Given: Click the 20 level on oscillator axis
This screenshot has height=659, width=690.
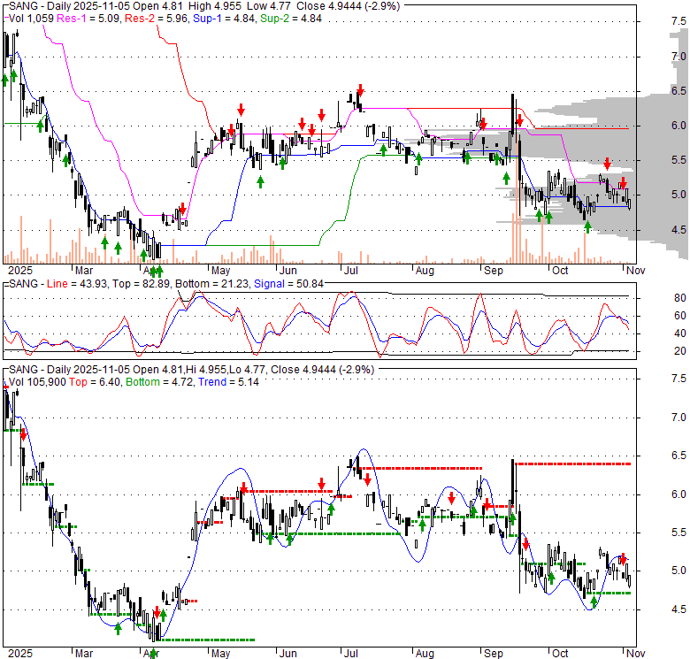Looking at the screenshot, I should click(680, 351).
